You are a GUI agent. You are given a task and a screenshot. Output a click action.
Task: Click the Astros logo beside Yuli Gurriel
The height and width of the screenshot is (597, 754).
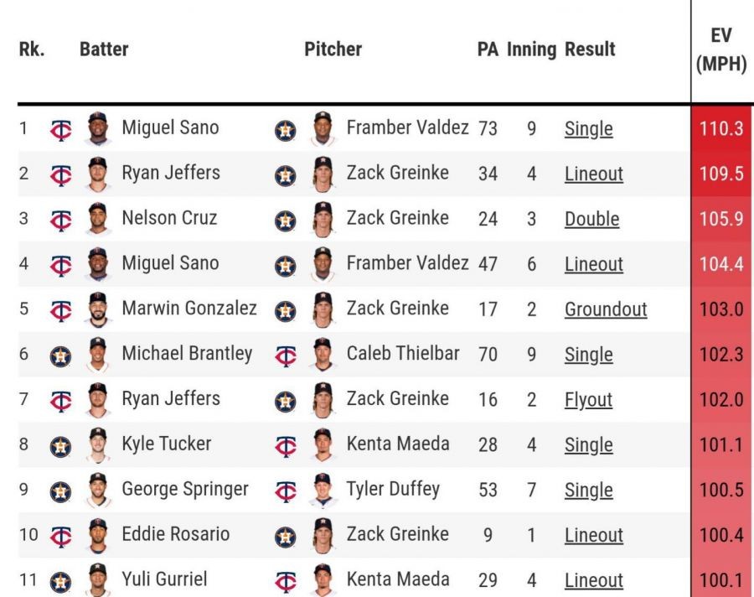(61, 581)
